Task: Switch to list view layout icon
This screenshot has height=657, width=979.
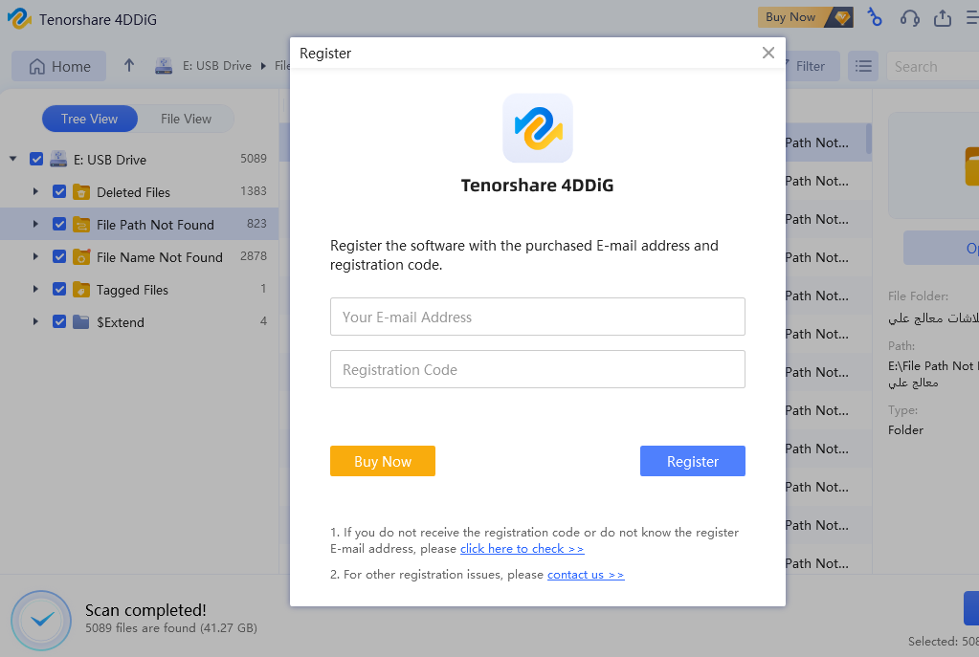Action: click(x=863, y=66)
